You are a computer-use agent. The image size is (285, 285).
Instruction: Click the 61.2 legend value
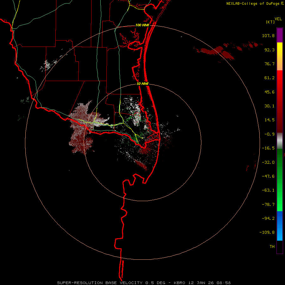(x=269, y=78)
